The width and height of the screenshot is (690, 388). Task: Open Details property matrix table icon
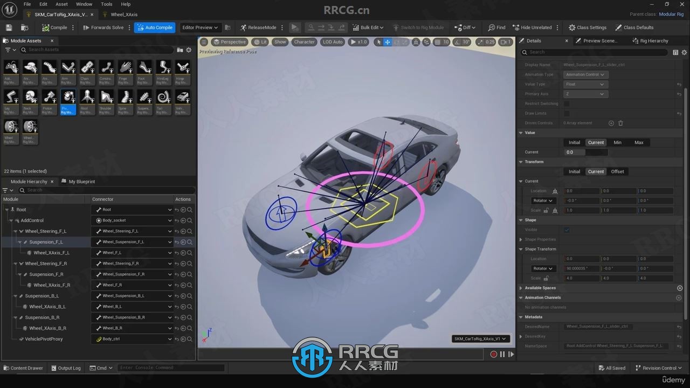(675, 52)
